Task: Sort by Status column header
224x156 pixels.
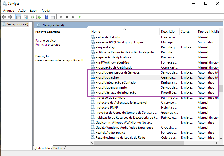Action: 188,32
